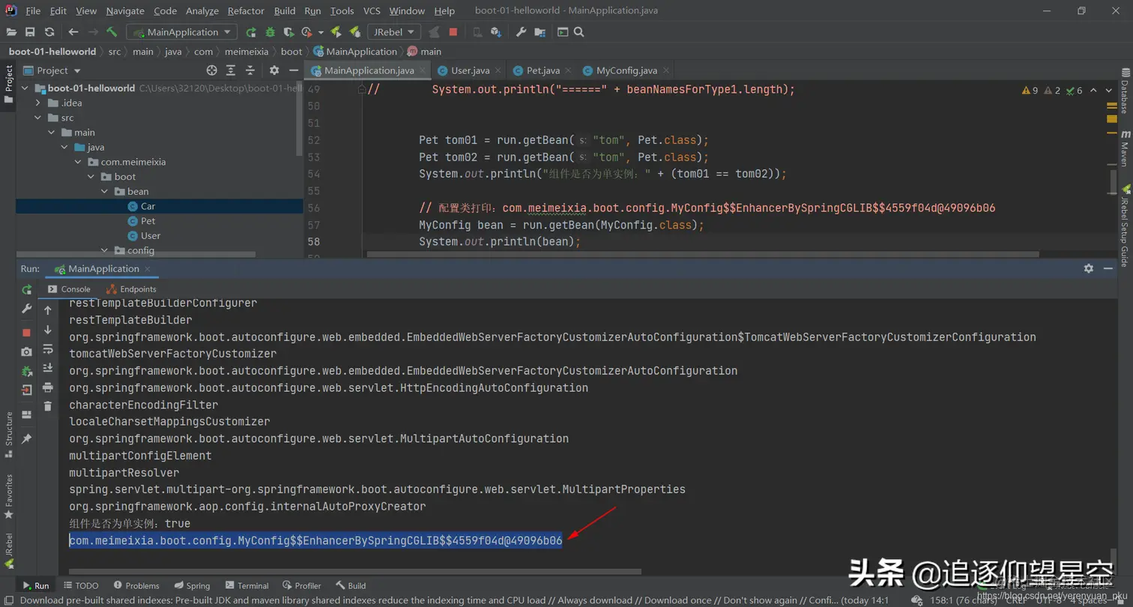
Task: Open Search Everywhere magnifier icon
Action: pyautogui.click(x=578, y=32)
